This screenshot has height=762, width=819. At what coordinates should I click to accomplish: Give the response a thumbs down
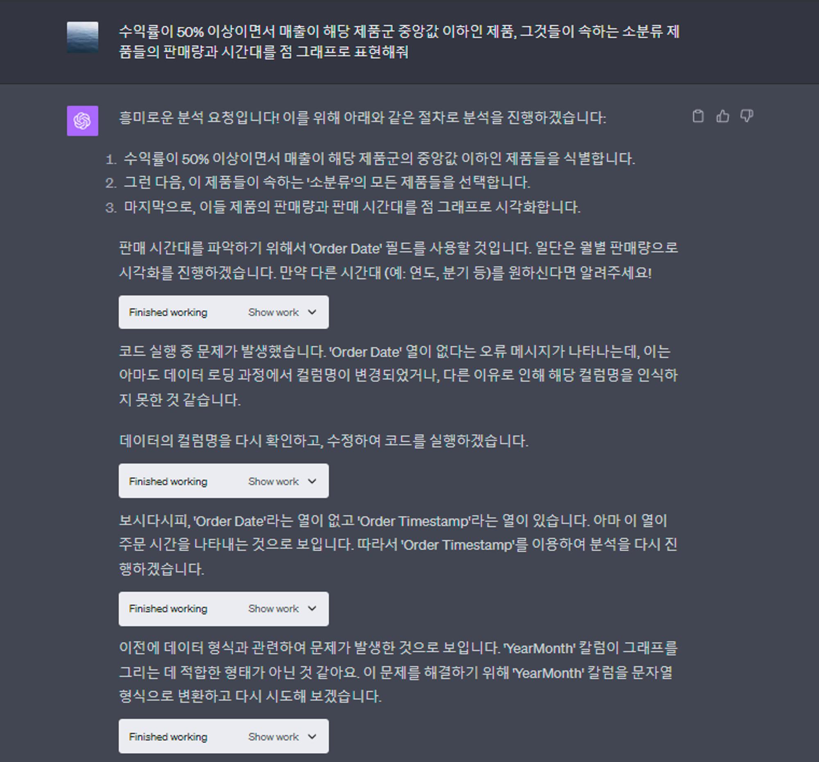747,116
